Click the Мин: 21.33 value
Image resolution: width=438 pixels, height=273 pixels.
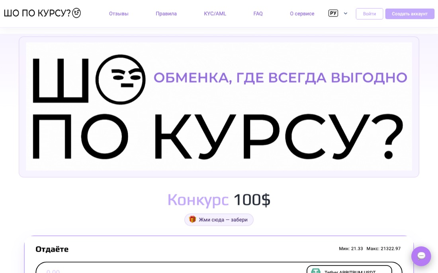[x=351, y=248]
